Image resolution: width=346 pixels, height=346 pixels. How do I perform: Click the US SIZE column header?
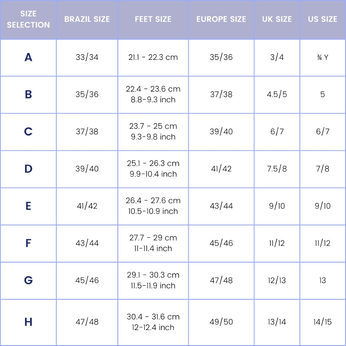click(x=323, y=19)
